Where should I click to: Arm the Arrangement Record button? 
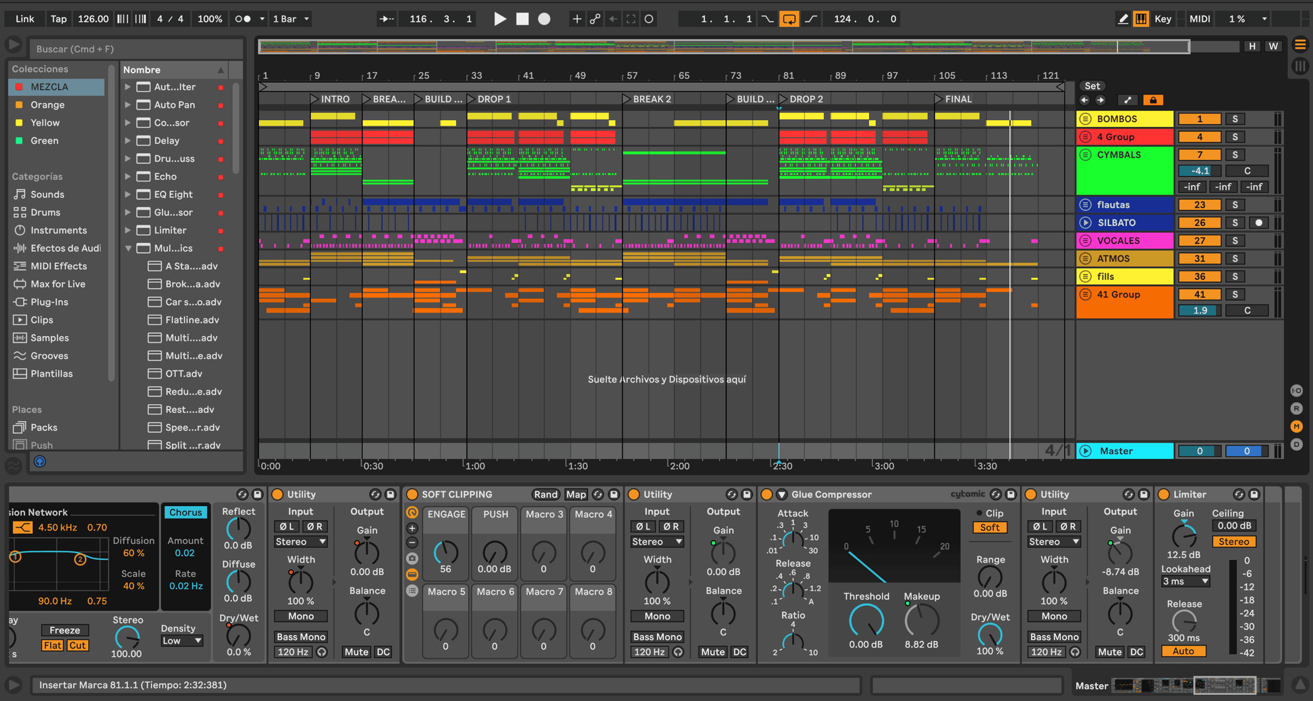(544, 19)
